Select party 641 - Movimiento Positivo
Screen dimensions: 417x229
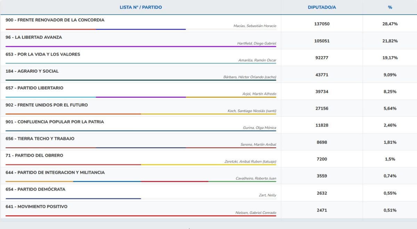pyautogui.click(x=36, y=206)
